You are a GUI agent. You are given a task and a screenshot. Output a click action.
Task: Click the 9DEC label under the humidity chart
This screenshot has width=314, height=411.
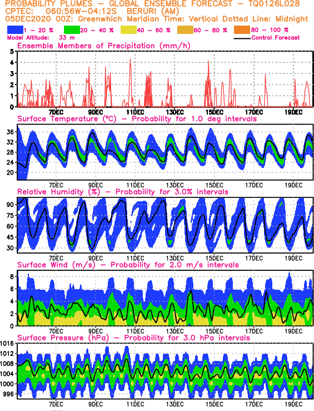tap(96, 258)
